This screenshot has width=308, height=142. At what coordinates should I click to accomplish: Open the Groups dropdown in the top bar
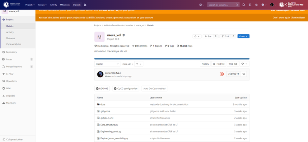[x=42, y=5]
